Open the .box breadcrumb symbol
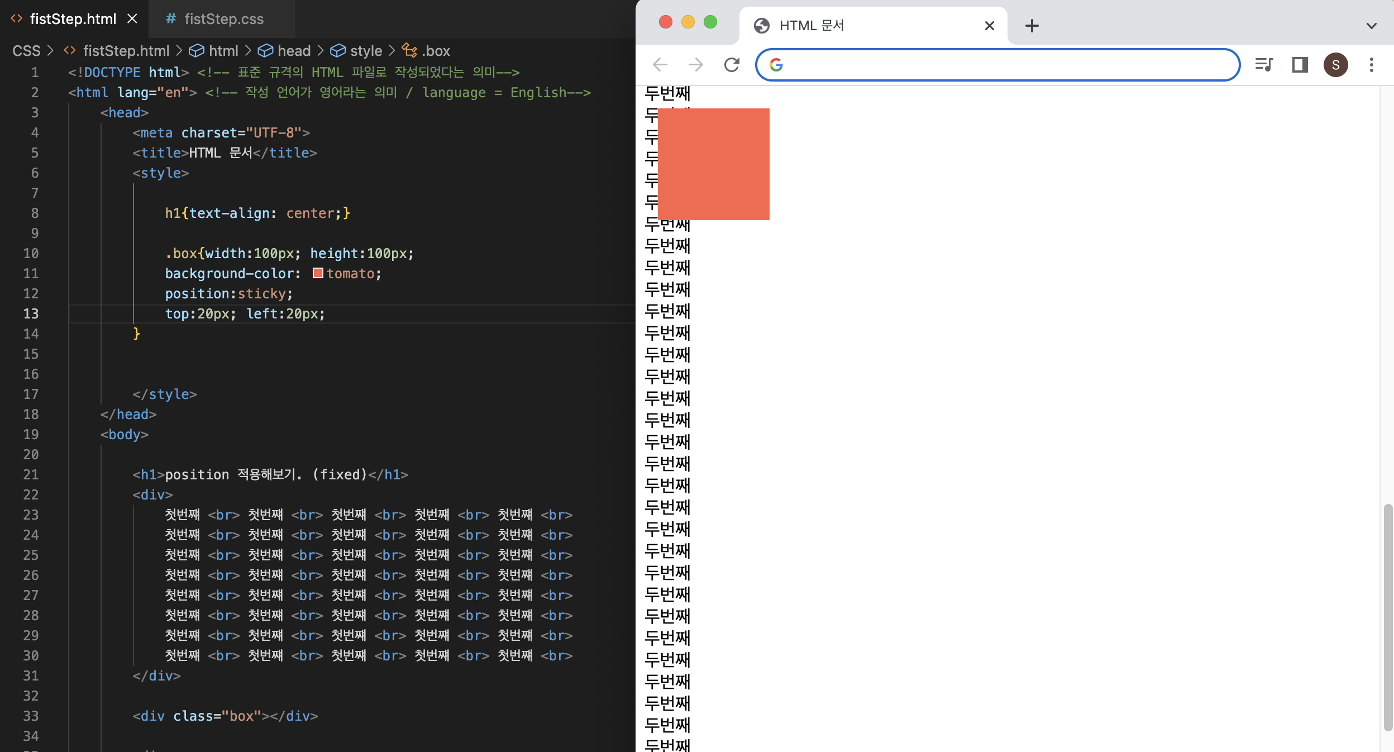Viewport: 1394px width, 752px height. [x=435, y=51]
